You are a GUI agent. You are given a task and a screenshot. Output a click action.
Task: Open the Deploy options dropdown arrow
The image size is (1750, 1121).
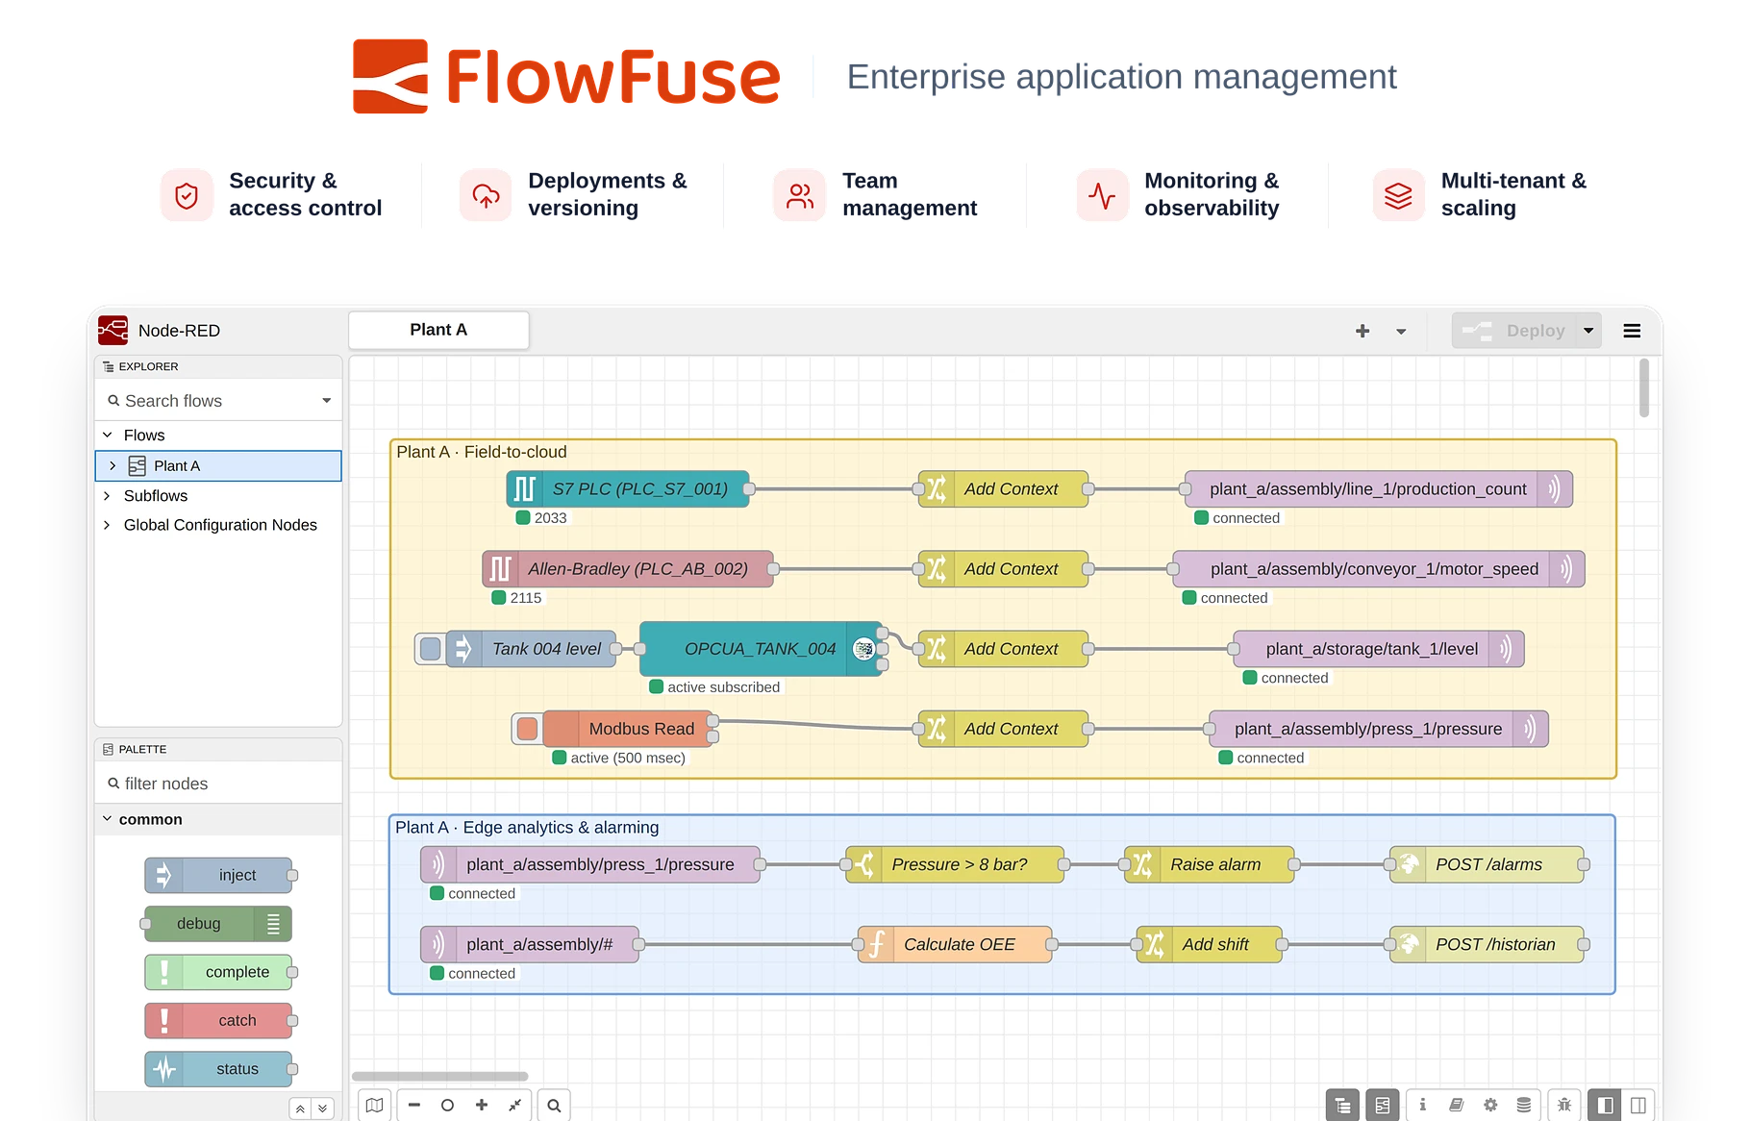(x=1588, y=331)
